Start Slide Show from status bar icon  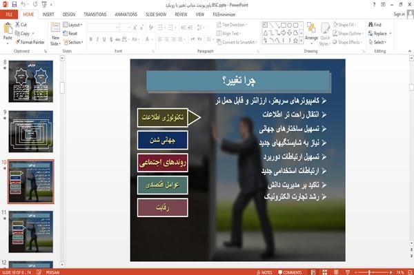pyautogui.click(x=348, y=272)
